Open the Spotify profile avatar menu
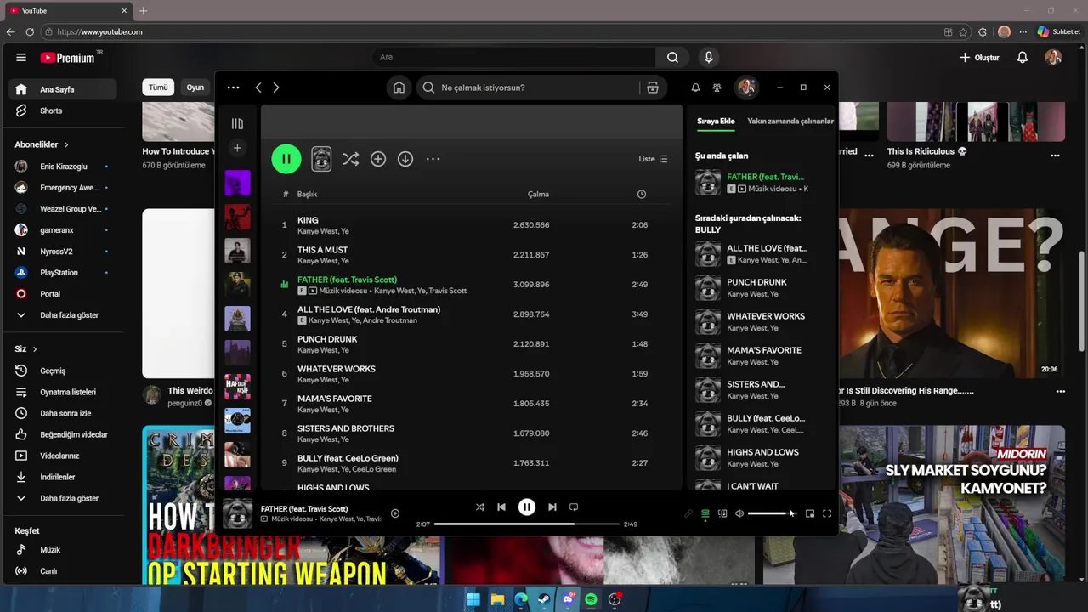This screenshot has width=1088, height=612. [x=746, y=88]
